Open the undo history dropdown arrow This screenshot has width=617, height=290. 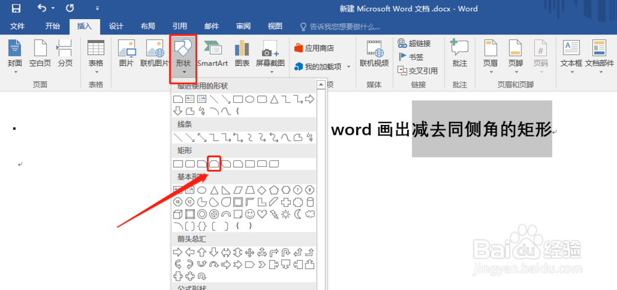(53, 9)
